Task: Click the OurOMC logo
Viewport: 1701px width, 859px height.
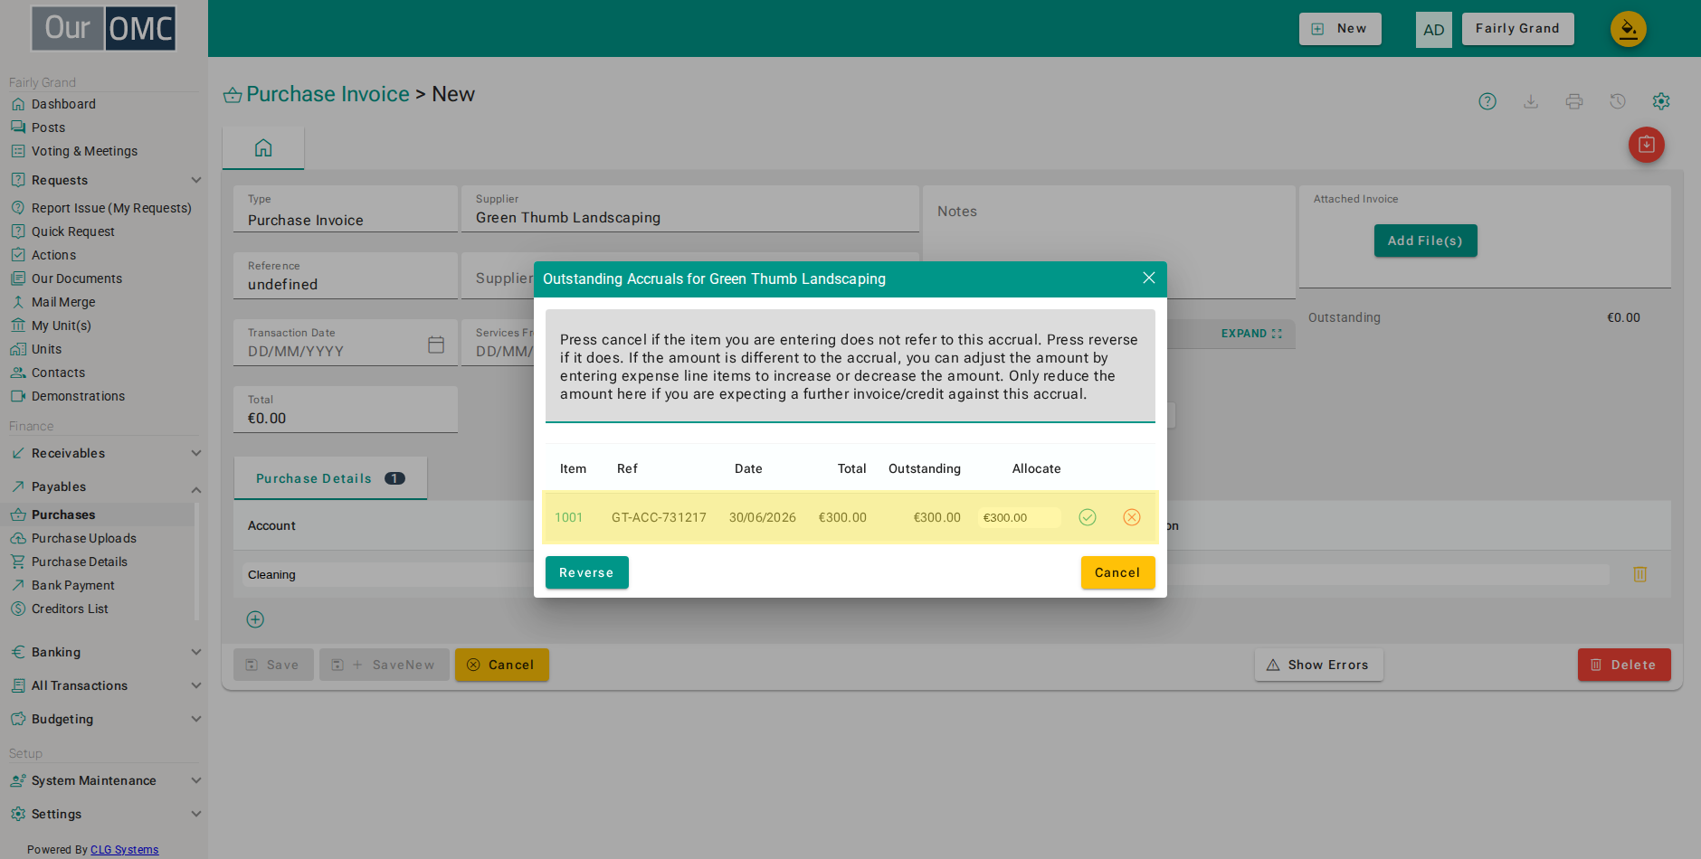Action: point(104,28)
